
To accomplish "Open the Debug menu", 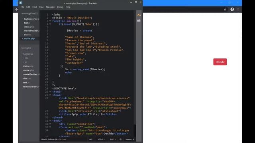I will pos(60,7).
